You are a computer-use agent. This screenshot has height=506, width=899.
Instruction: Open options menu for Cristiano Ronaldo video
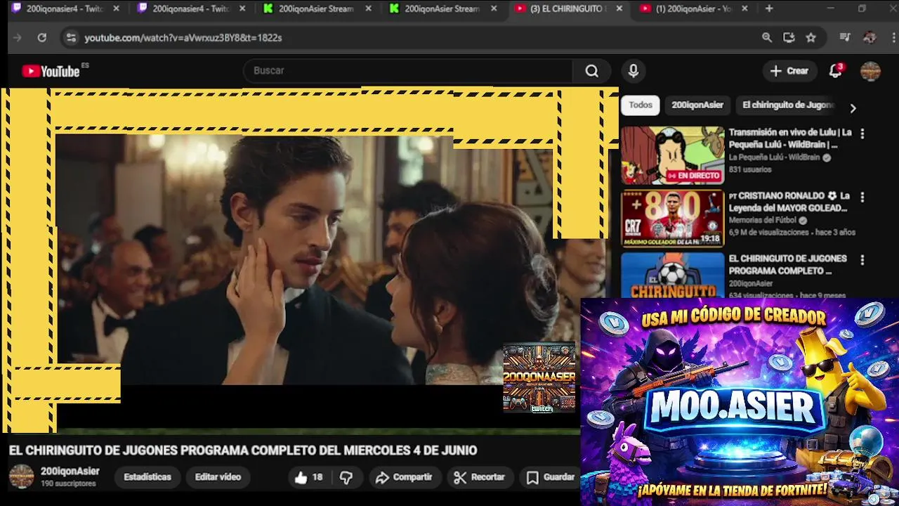(x=862, y=197)
